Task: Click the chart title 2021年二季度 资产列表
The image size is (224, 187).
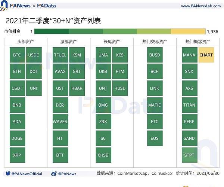Action: pyautogui.click(x=53, y=21)
